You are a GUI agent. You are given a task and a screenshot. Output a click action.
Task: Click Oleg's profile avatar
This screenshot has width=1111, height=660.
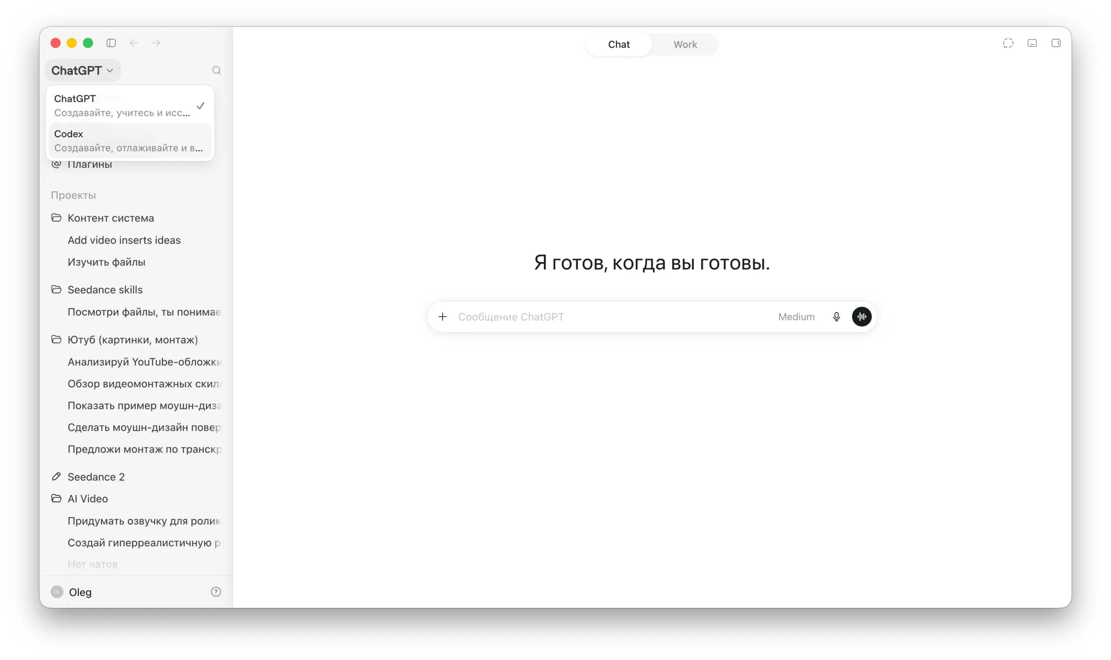coord(57,592)
